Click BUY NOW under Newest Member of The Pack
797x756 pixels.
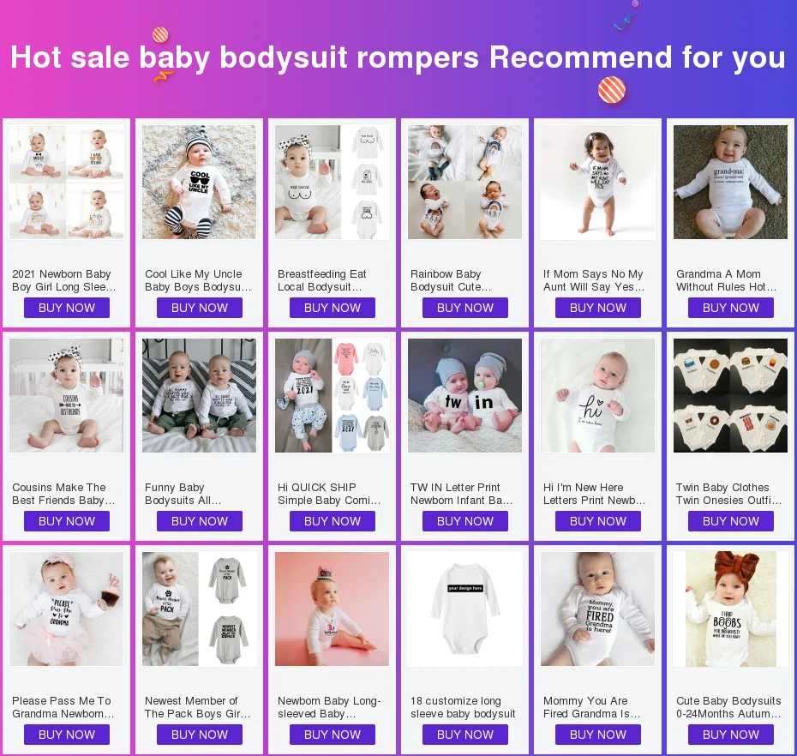pyautogui.click(x=199, y=735)
